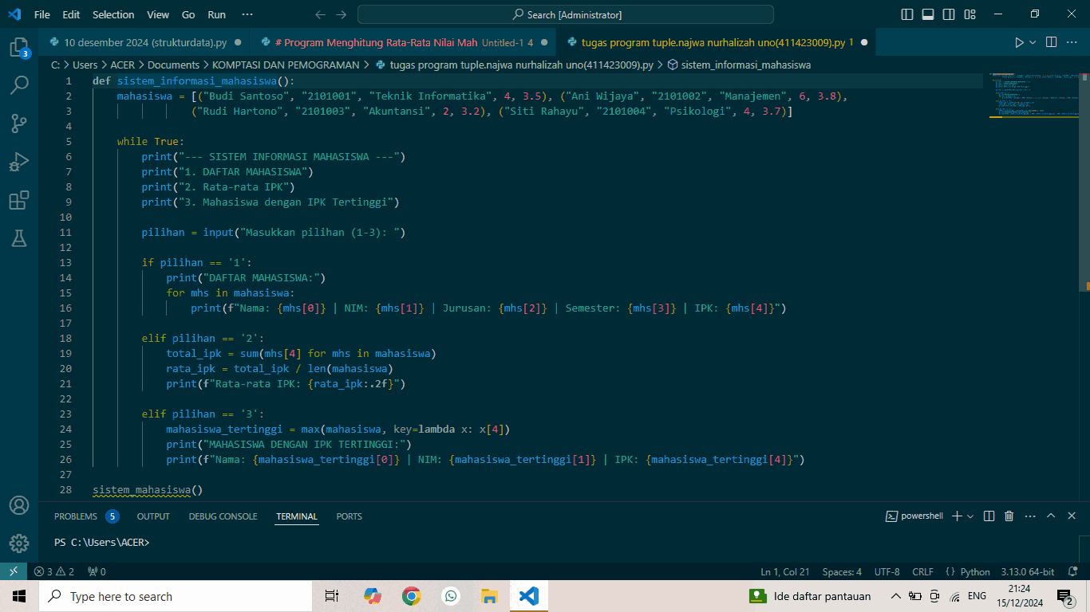
Task: Open notifications bell in status bar
Action: (1073, 571)
